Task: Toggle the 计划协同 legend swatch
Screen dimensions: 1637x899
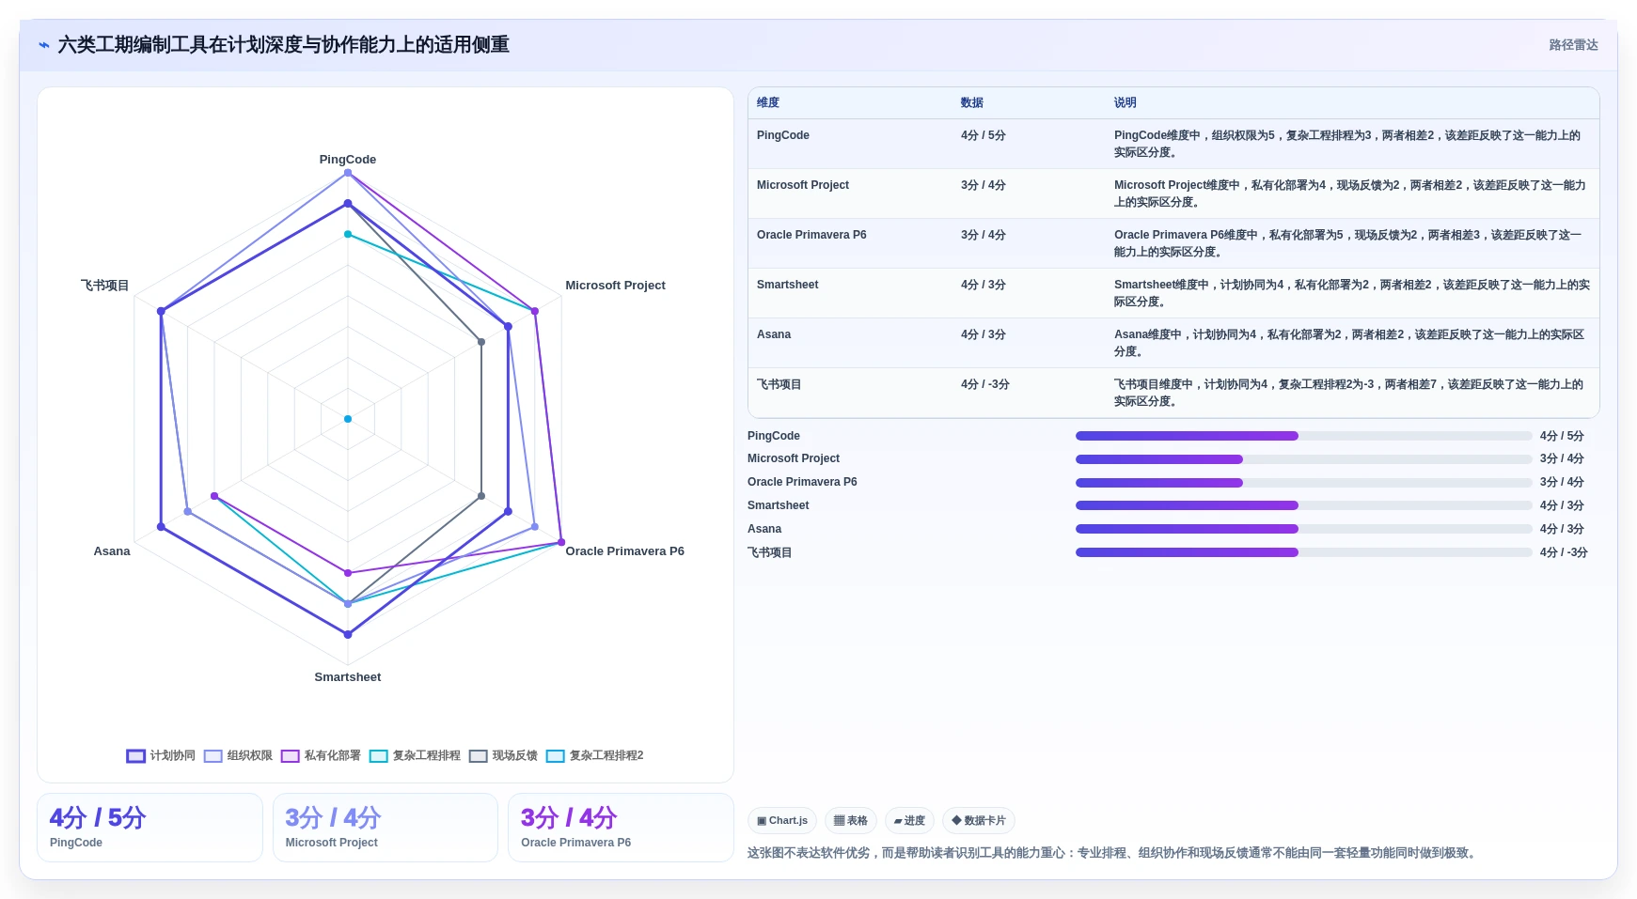Action: click(136, 756)
